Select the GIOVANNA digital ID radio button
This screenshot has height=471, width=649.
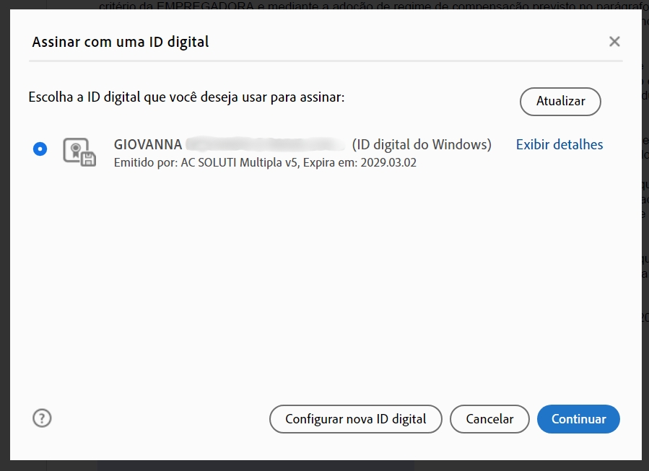point(40,149)
